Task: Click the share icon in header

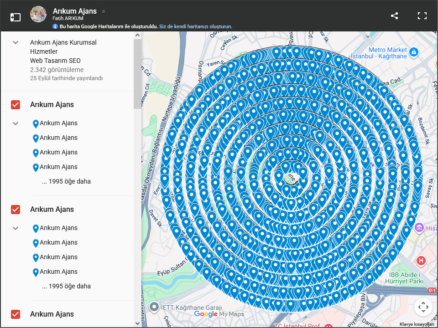Action: 395,16
